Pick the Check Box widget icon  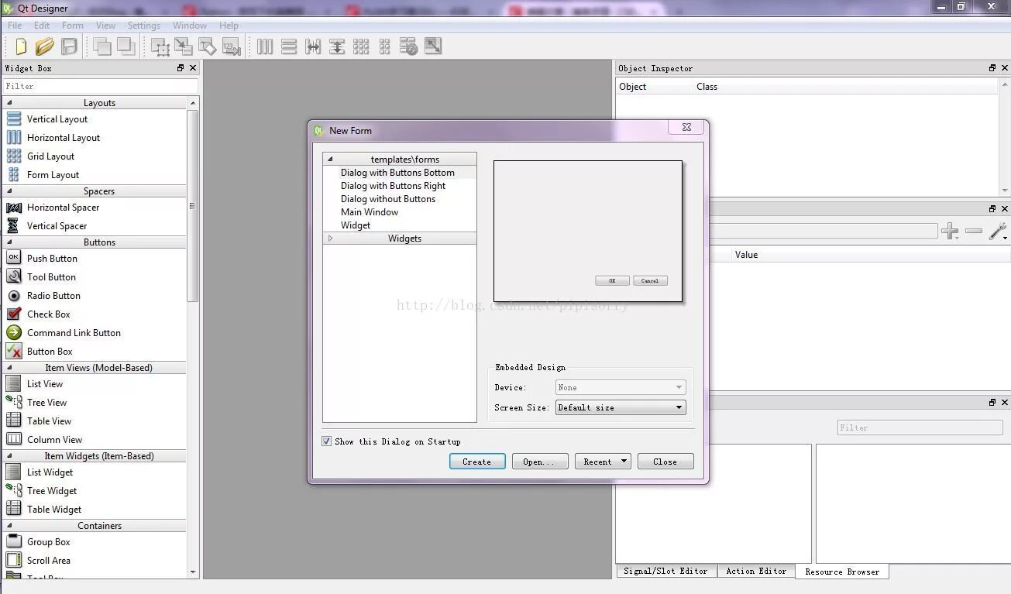[x=14, y=314]
